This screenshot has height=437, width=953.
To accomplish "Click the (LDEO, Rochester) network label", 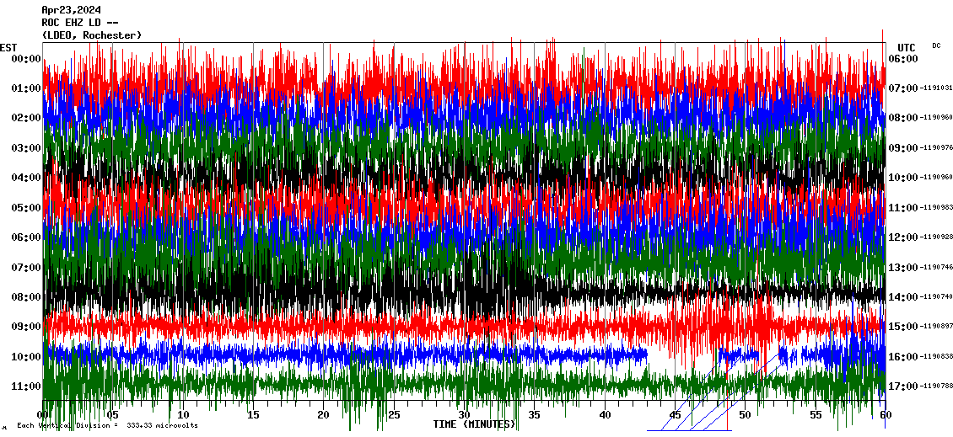I will 92,35.
